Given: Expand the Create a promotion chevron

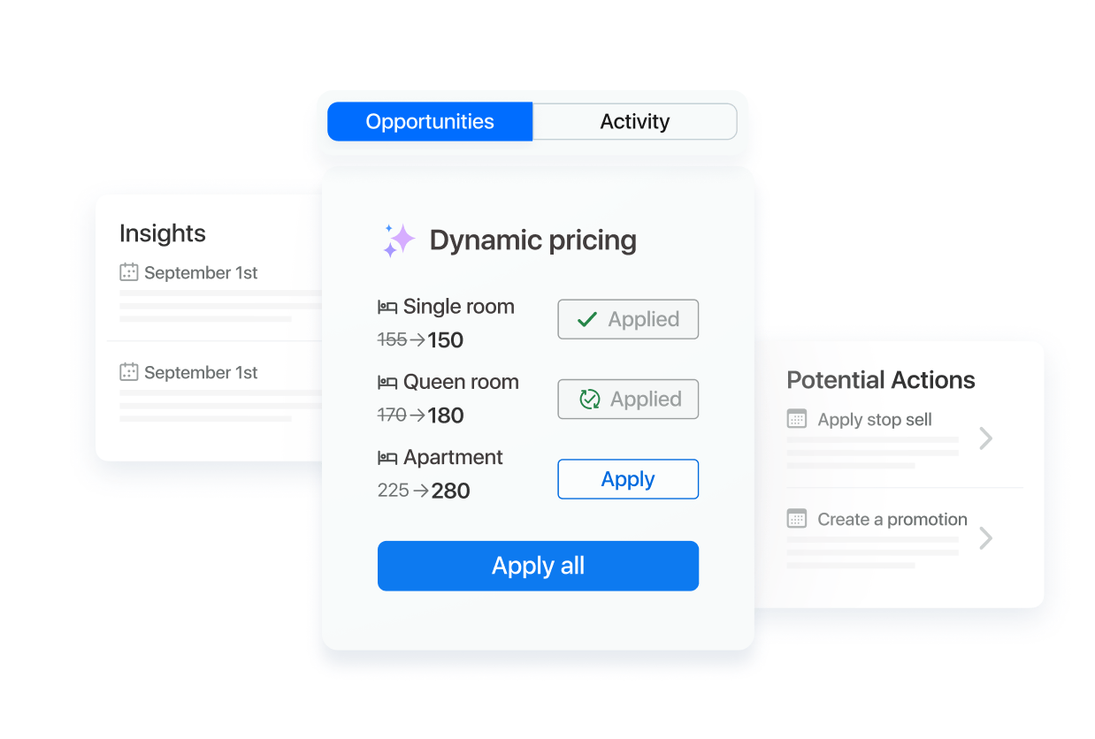Looking at the screenshot, I should coord(986,538).
